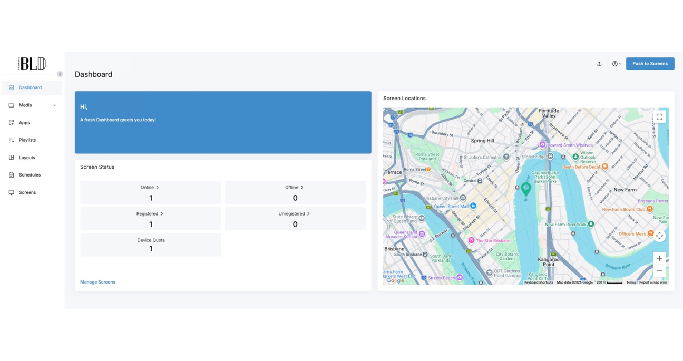683x361 pixels.
Task: Collapse the sidebar with the arrow toggle
Action: (x=60, y=74)
